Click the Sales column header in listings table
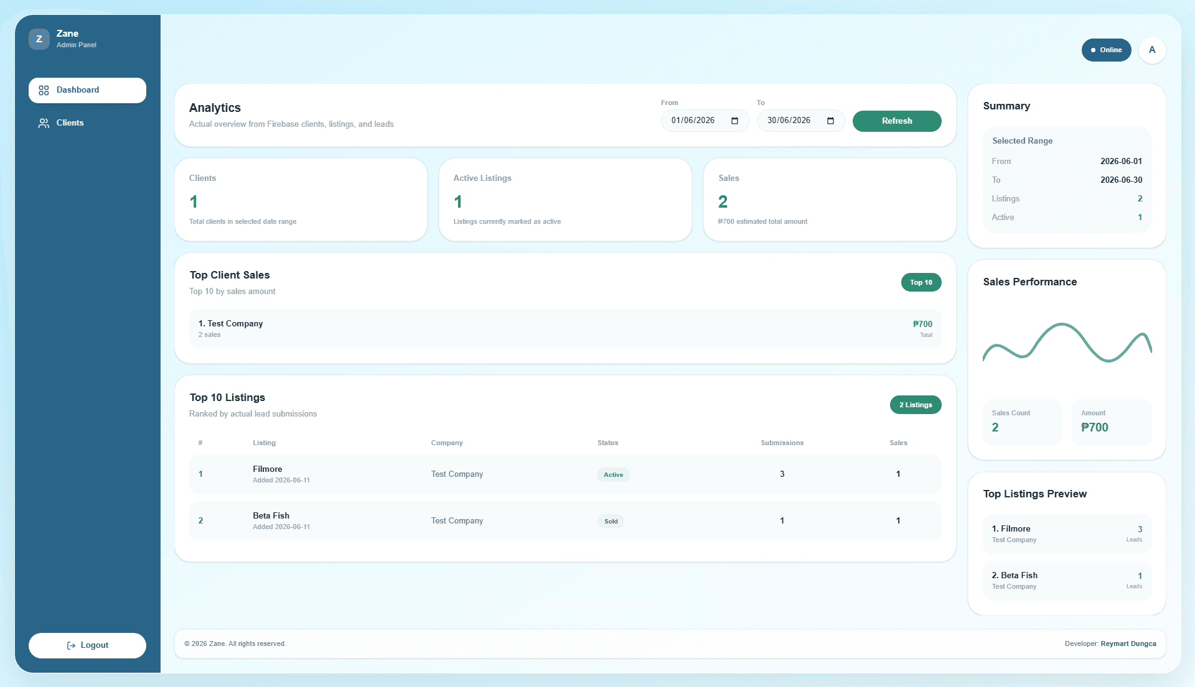 click(x=898, y=443)
